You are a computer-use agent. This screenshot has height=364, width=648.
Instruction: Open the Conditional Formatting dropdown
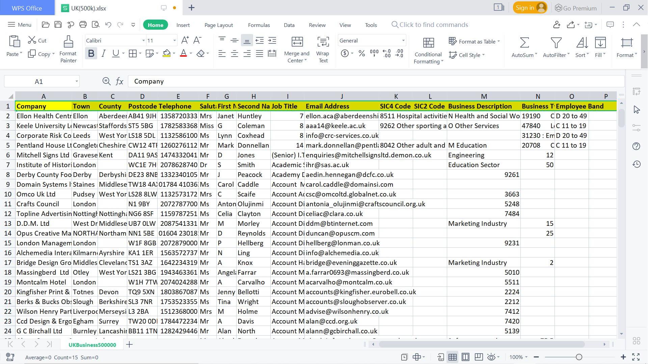[x=428, y=50]
